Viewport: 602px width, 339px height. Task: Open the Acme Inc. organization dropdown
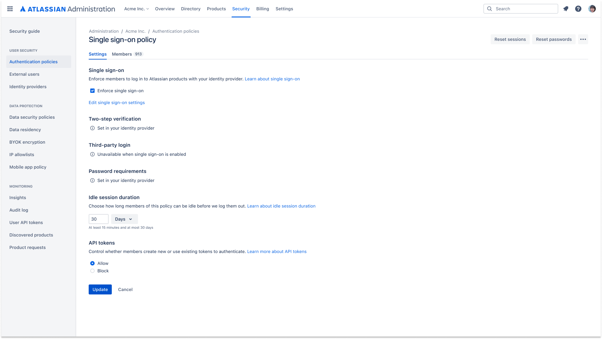[136, 9]
